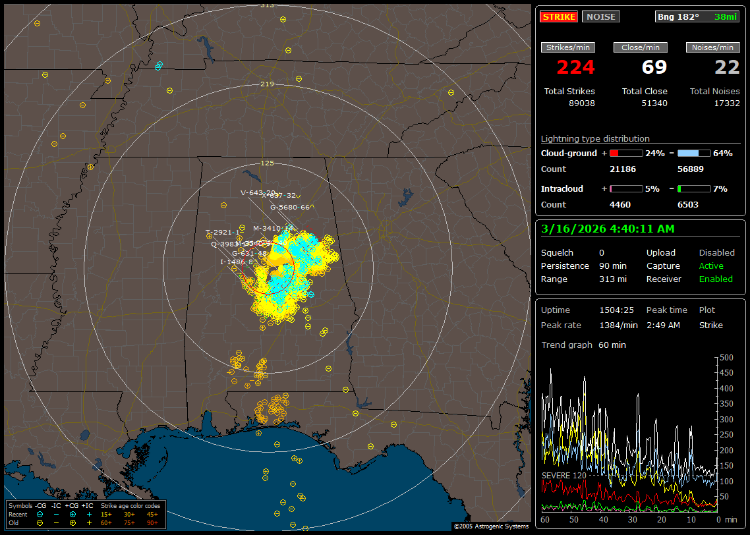Click the negative cloud-ground blue percentage bar
The width and height of the screenshot is (750, 535).
(x=694, y=154)
